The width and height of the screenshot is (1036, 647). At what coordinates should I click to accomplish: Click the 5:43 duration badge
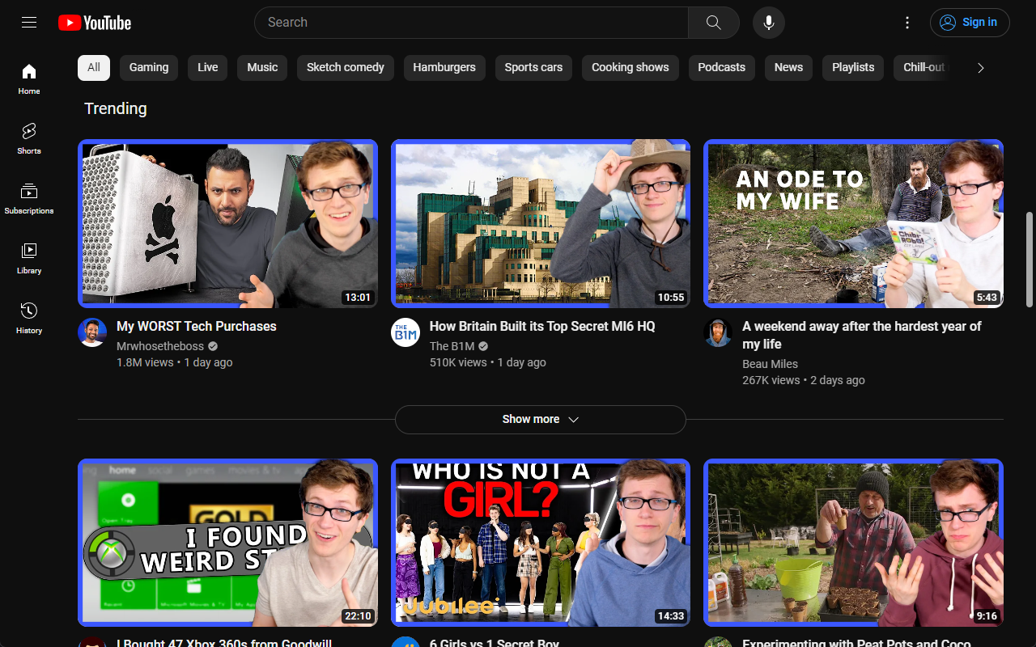(x=987, y=298)
